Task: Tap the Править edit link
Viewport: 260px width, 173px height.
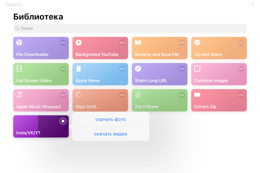Action: (14, 4)
